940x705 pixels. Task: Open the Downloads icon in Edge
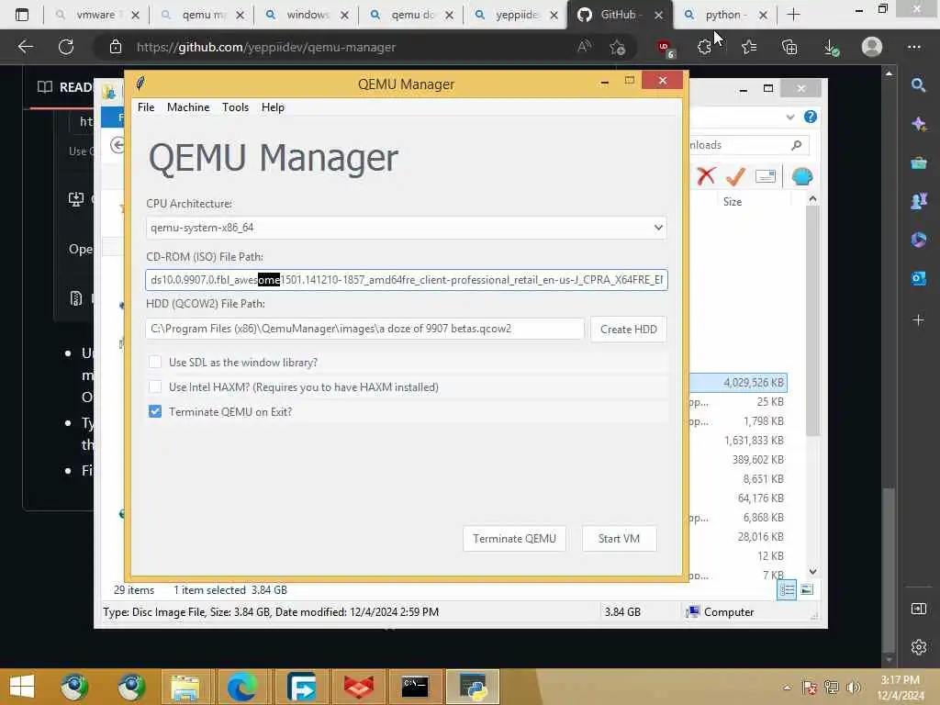(831, 47)
